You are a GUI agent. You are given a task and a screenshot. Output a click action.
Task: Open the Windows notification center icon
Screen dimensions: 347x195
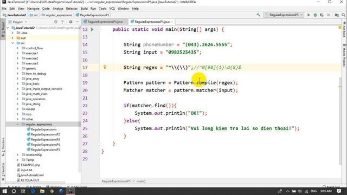tap(339, 191)
